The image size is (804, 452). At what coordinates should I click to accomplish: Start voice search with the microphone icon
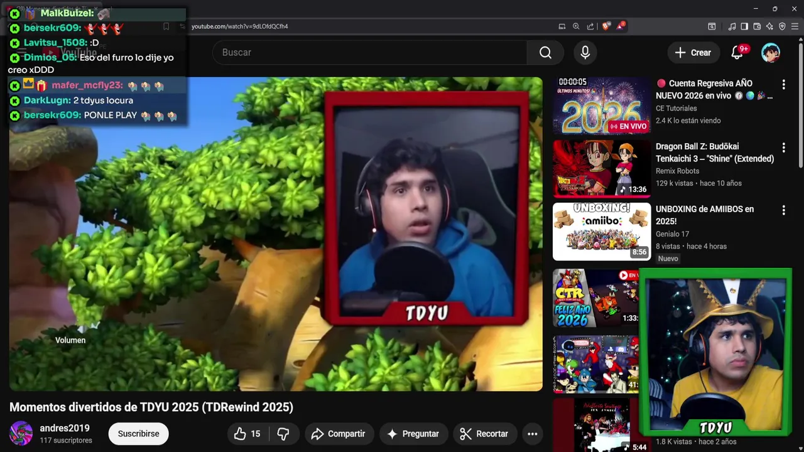click(585, 53)
